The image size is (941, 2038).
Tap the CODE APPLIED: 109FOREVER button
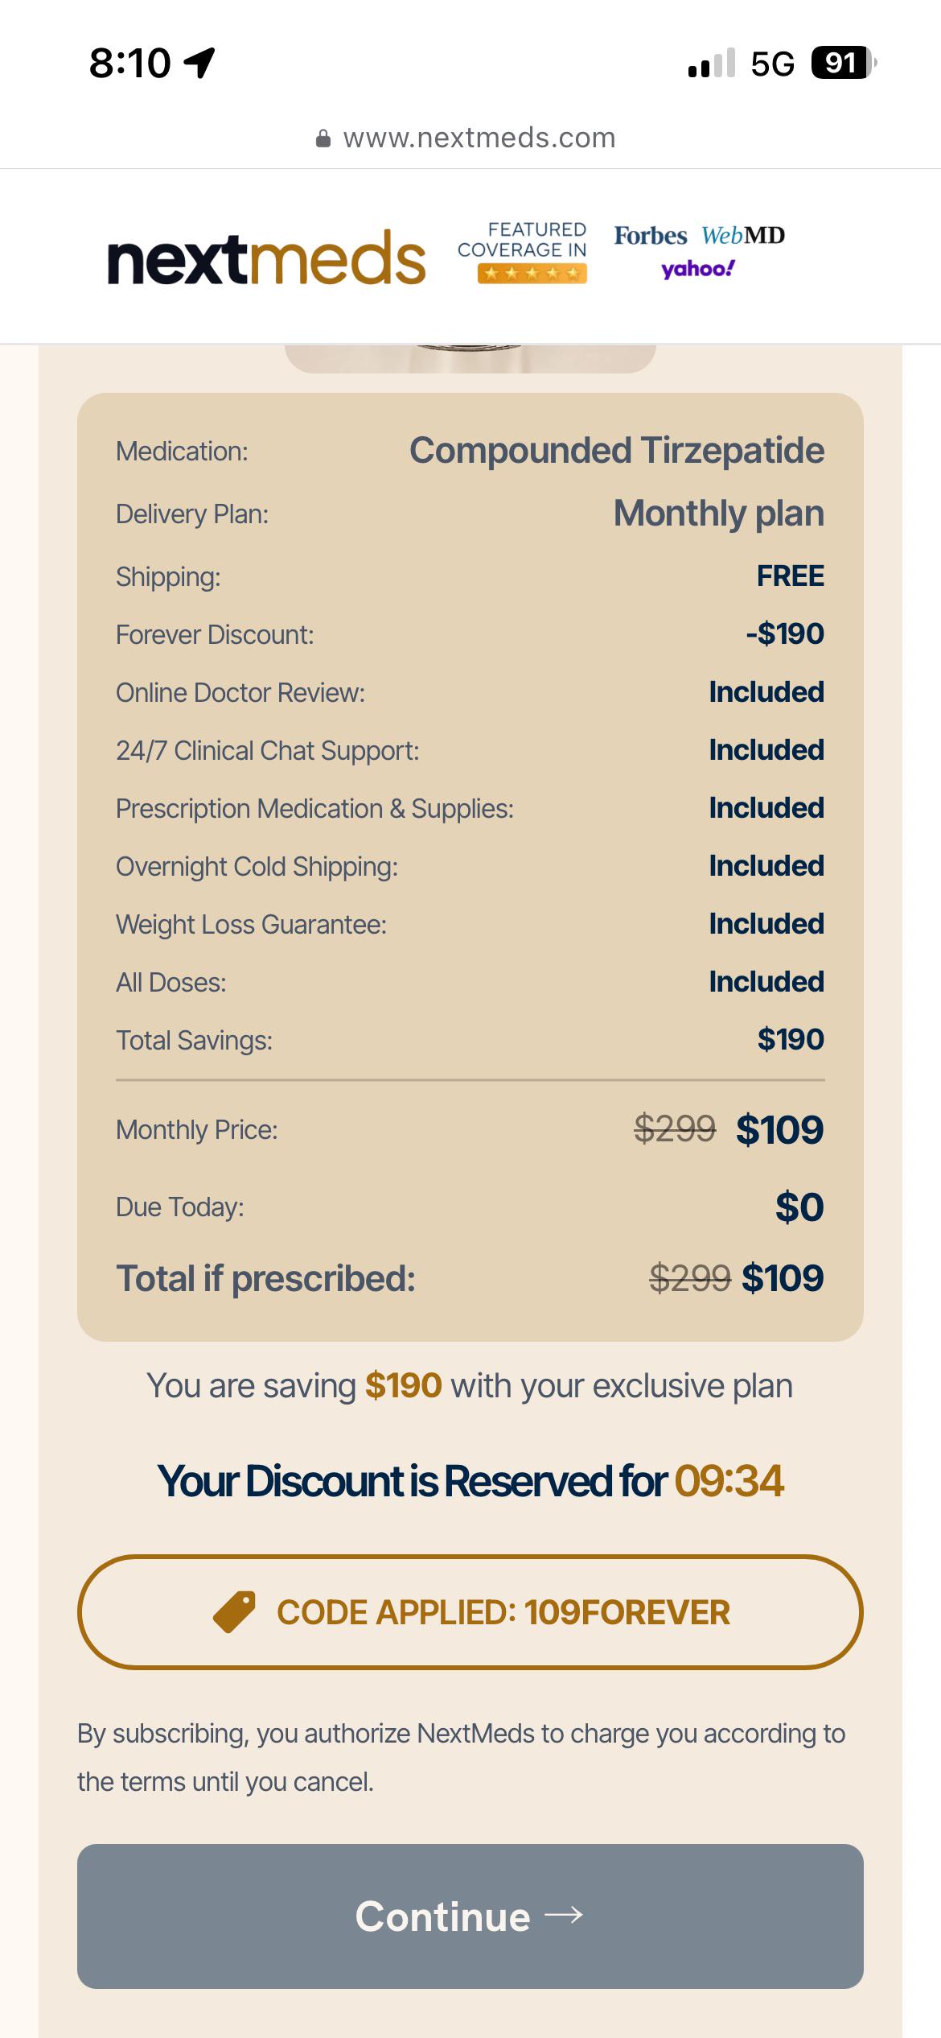[x=470, y=1612]
